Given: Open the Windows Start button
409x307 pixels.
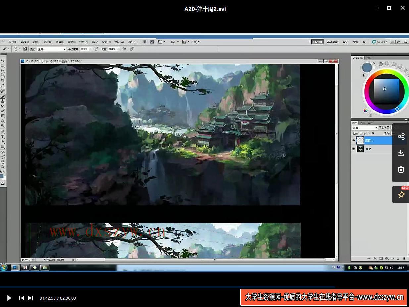Looking at the screenshot, I should coord(4,267).
